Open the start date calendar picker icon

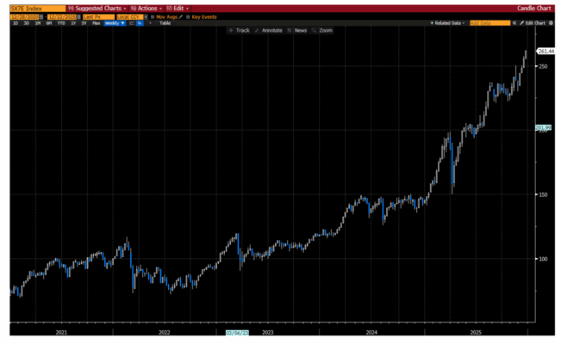coord(39,16)
